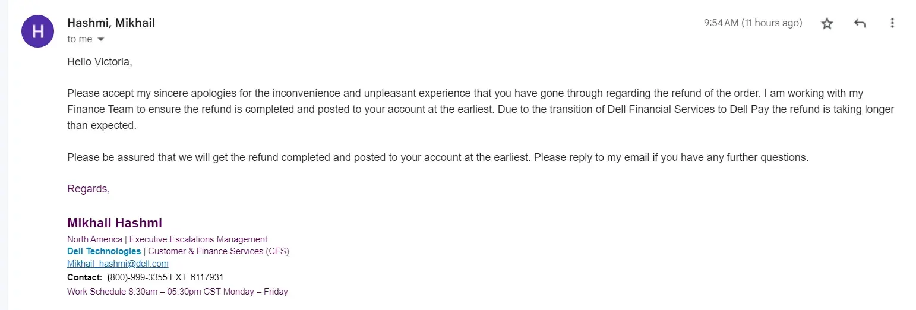Click the bold "Mikhail Hashmi" signature name
The width and height of the screenshot is (916, 310).
(x=115, y=223)
